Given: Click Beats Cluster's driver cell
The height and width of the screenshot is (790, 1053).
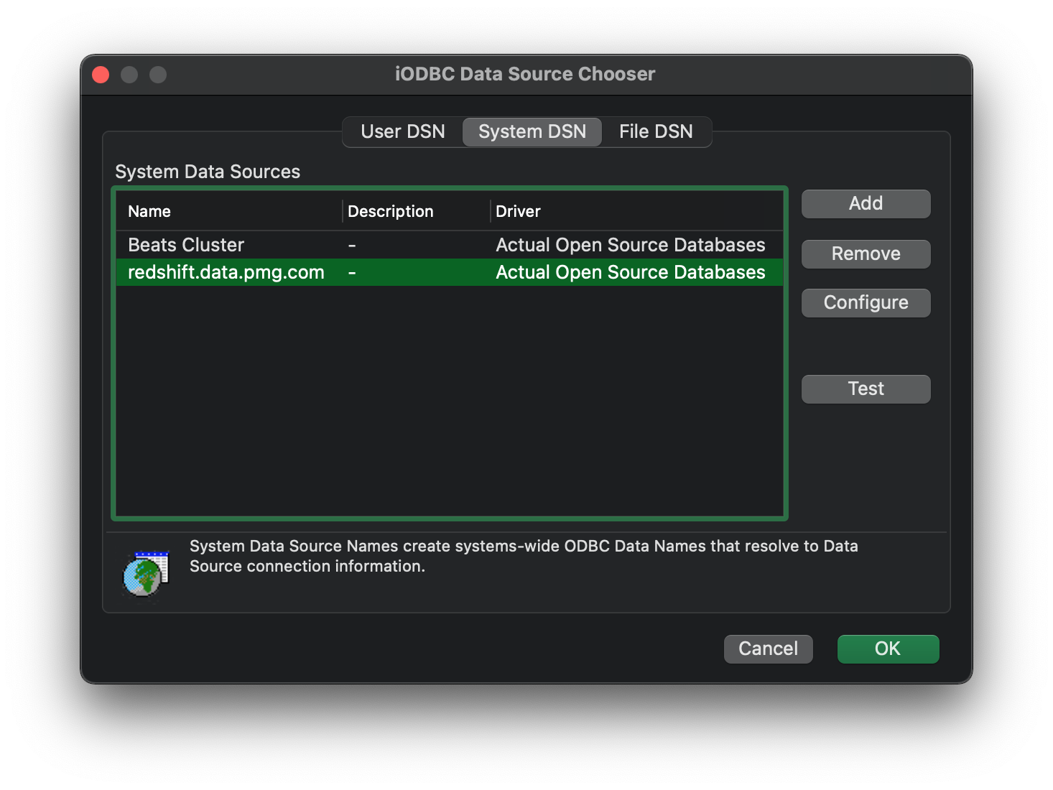Looking at the screenshot, I should 631,245.
